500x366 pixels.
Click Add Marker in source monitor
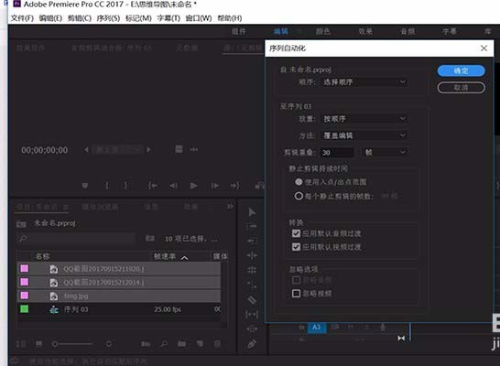coord(85,186)
